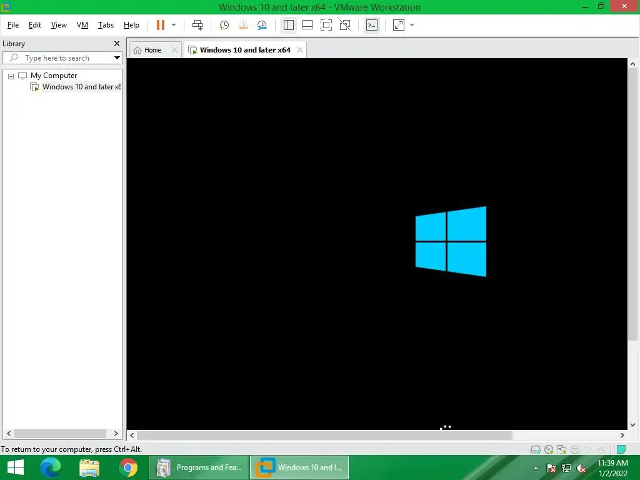Collapse the My Computer tree node
This screenshot has height=480, width=640.
(x=11, y=76)
